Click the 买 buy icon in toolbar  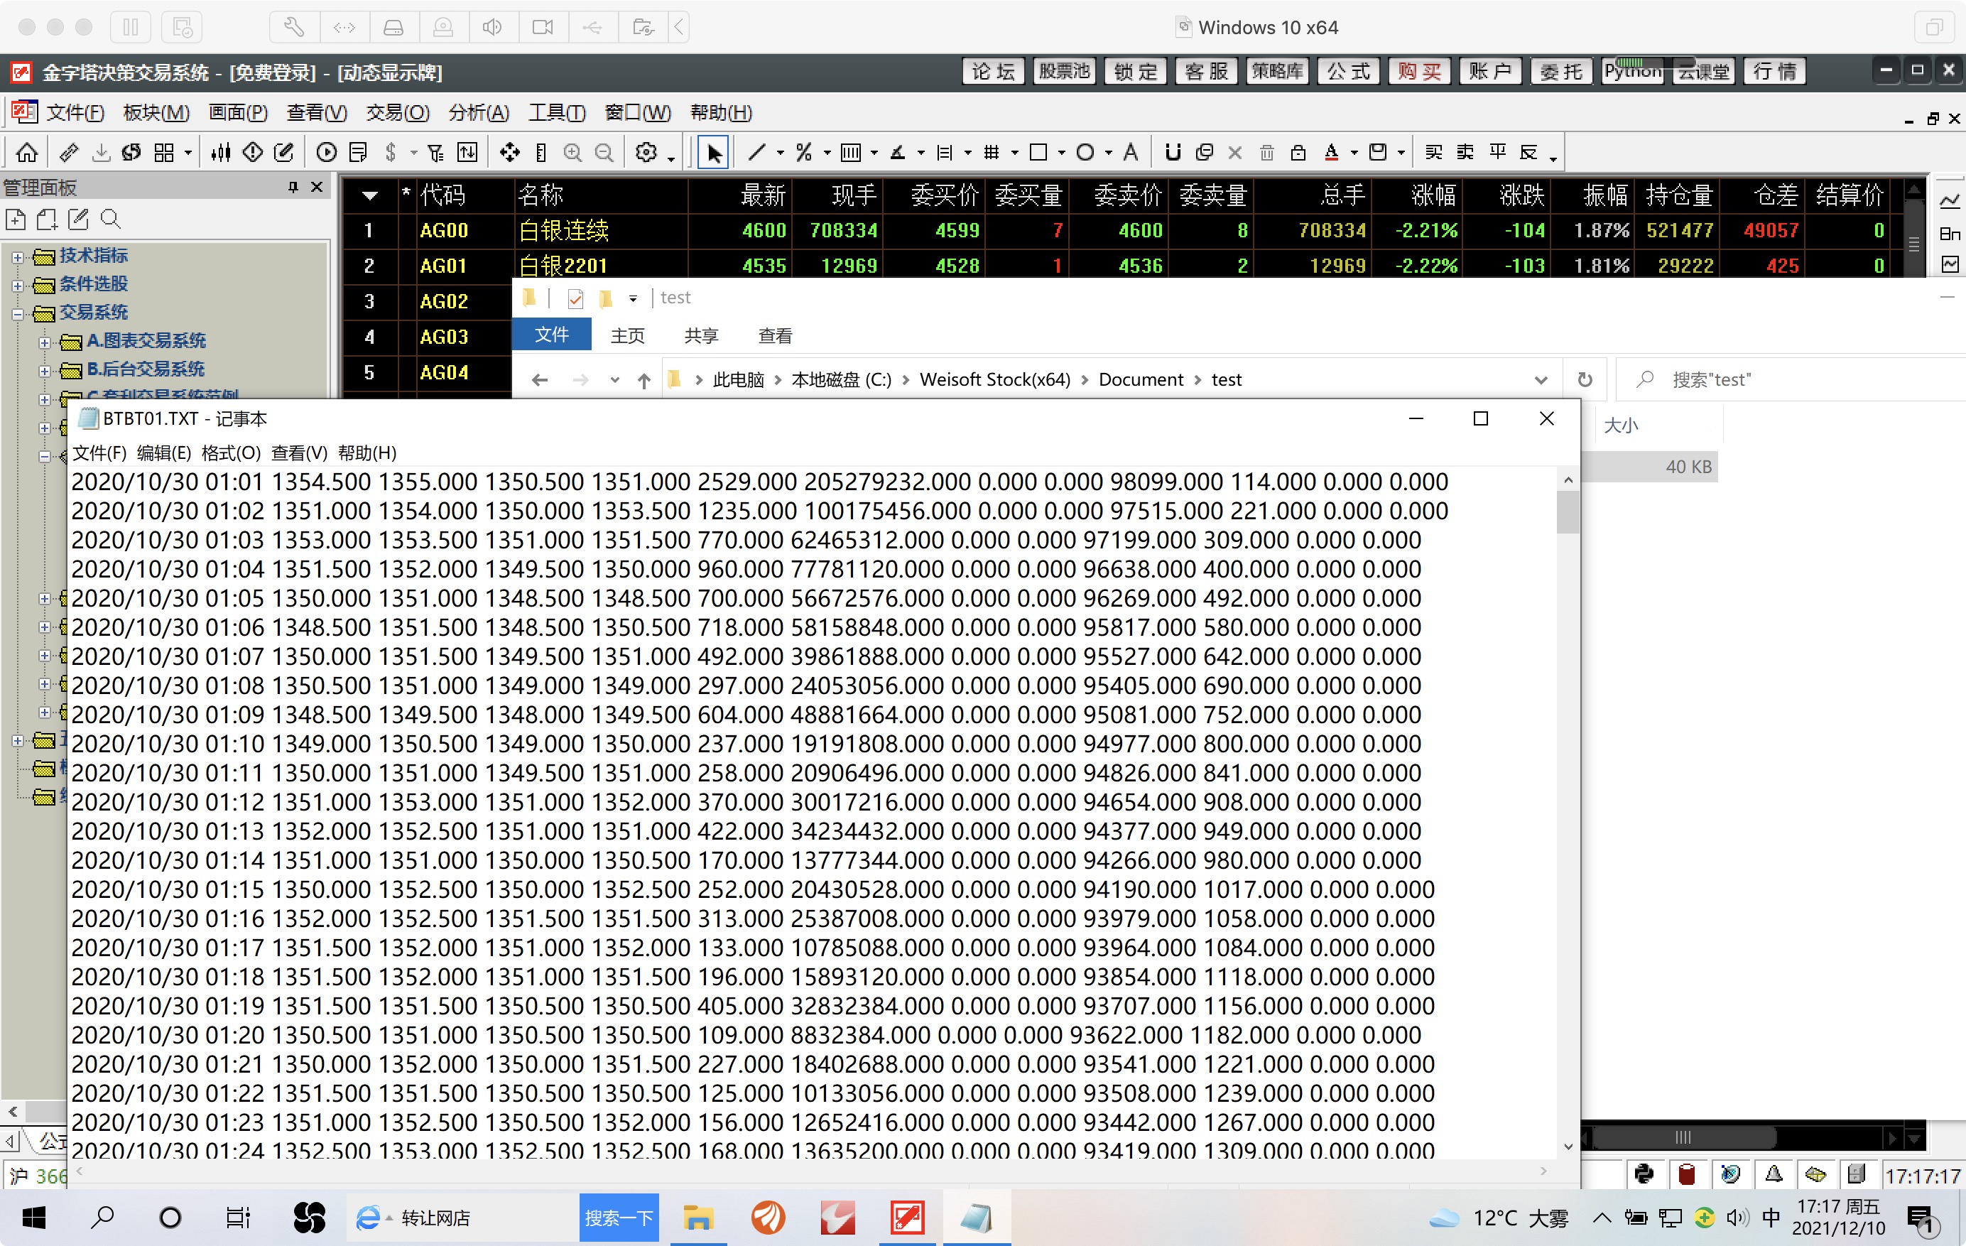1433,152
